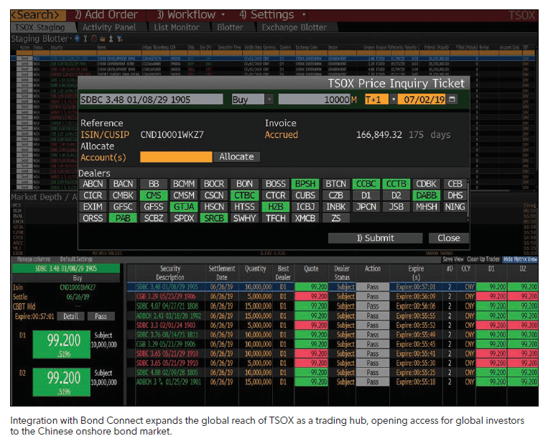Click the orange Account(s) input field
The height and width of the screenshot is (441, 548).
pyautogui.click(x=176, y=157)
